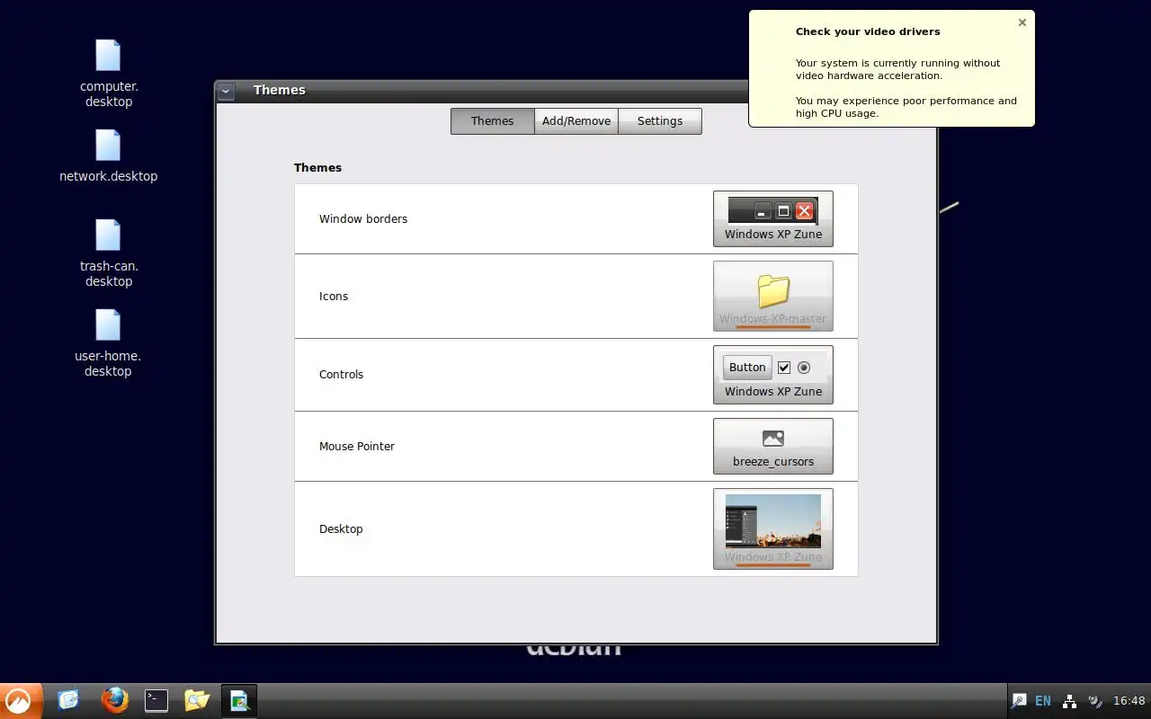The height and width of the screenshot is (719, 1151).
Task: Select the Themes window entry in the taskbar
Action: pyautogui.click(x=239, y=701)
